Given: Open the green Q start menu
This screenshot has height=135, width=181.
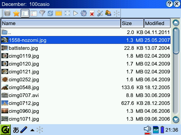Looking at the screenshot, I should 5,130.
